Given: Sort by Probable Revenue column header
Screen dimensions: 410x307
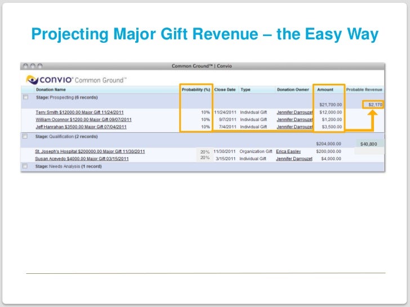Looking at the screenshot, I should tap(364, 89).
